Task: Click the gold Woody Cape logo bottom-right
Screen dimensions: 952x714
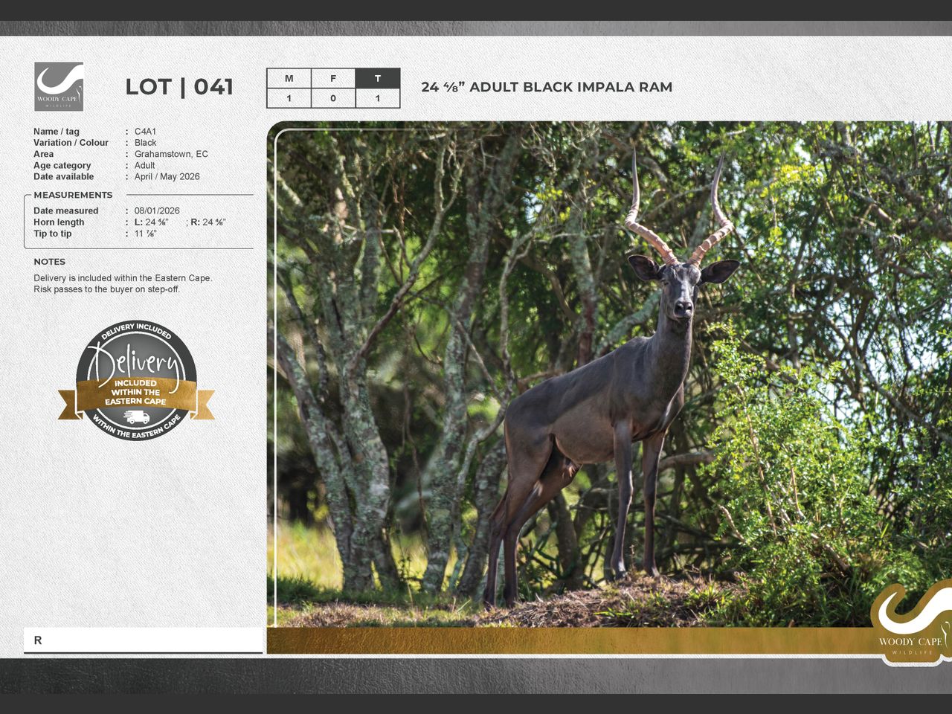Action: tap(910, 622)
